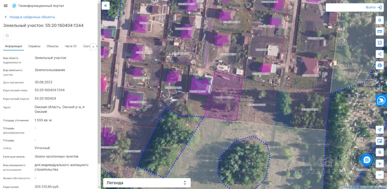The height and width of the screenshot is (189, 387).
Task: Click the area value 1 555 кв. м
Action: [43, 120]
